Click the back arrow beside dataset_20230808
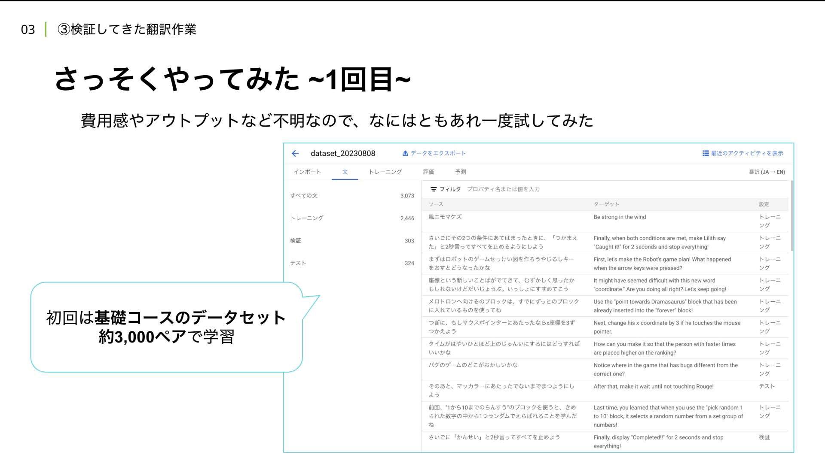Screen dimensions: 825x464 click(x=295, y=154)
